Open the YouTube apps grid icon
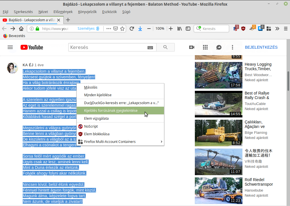Screen dimensions: 290x206 pos(205,47)
